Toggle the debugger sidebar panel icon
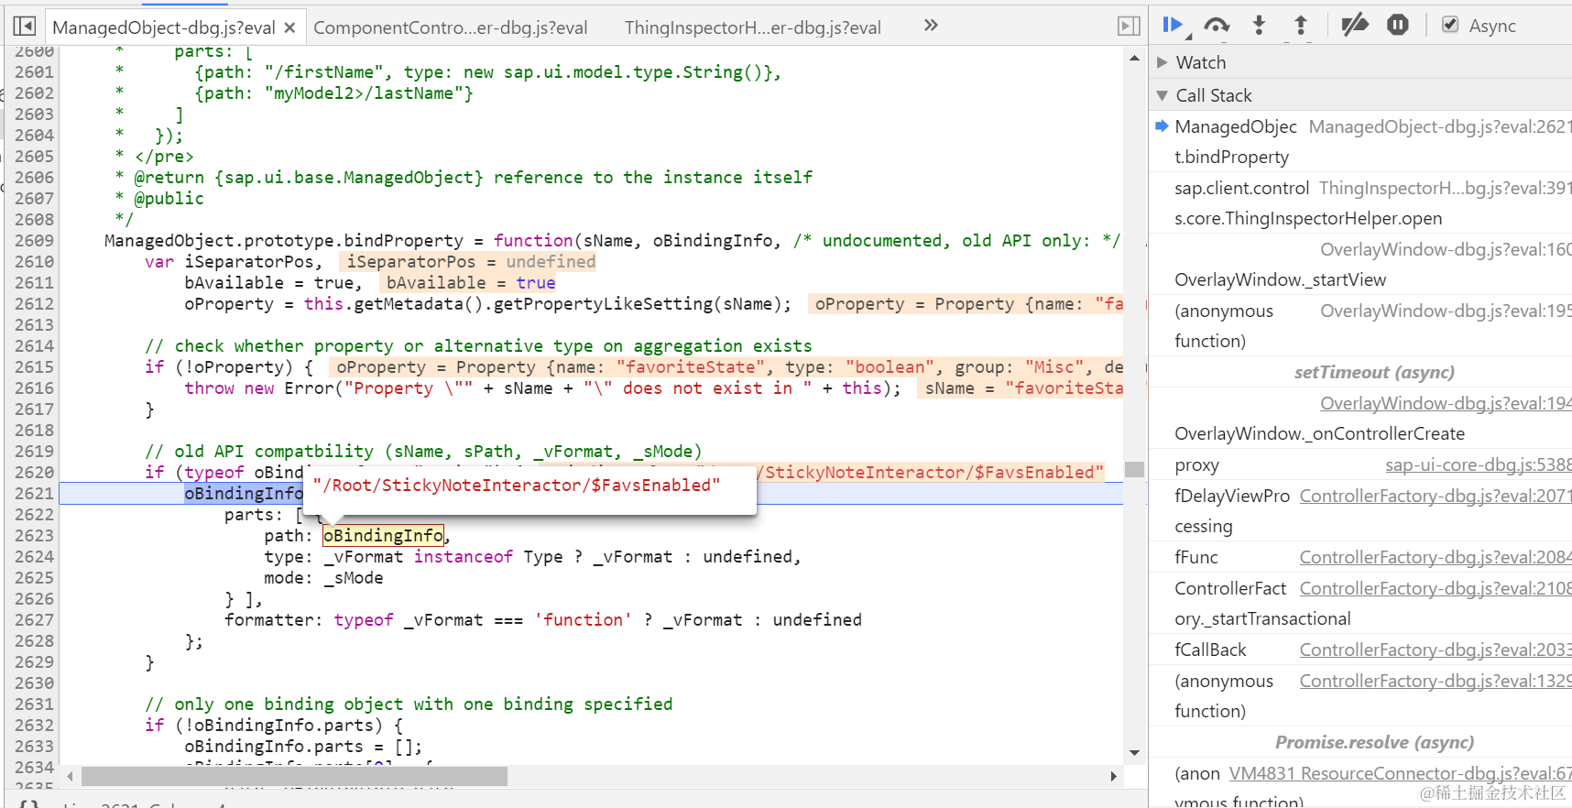The image size is (1572, 808). [x=1130, y=27]
